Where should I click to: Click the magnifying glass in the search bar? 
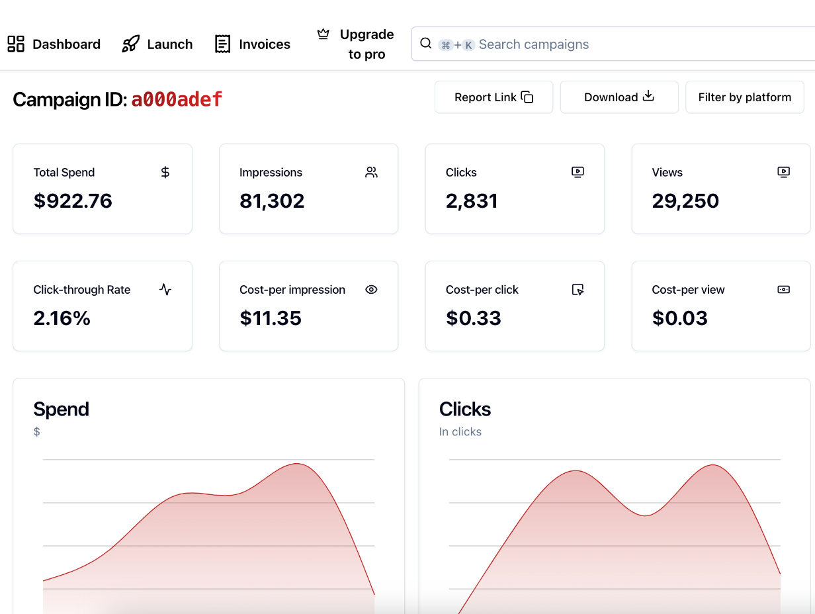[x=425, y=44]
